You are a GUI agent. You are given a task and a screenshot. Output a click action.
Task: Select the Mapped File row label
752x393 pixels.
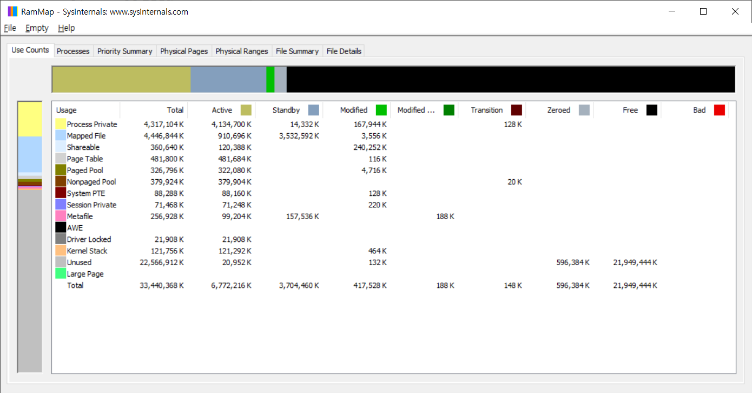click(86, 136)
